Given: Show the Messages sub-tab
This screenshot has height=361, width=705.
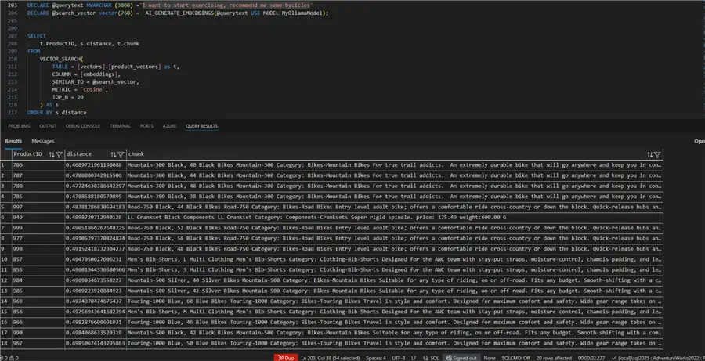Looking at the screenshot, I should tap(43, 141).
